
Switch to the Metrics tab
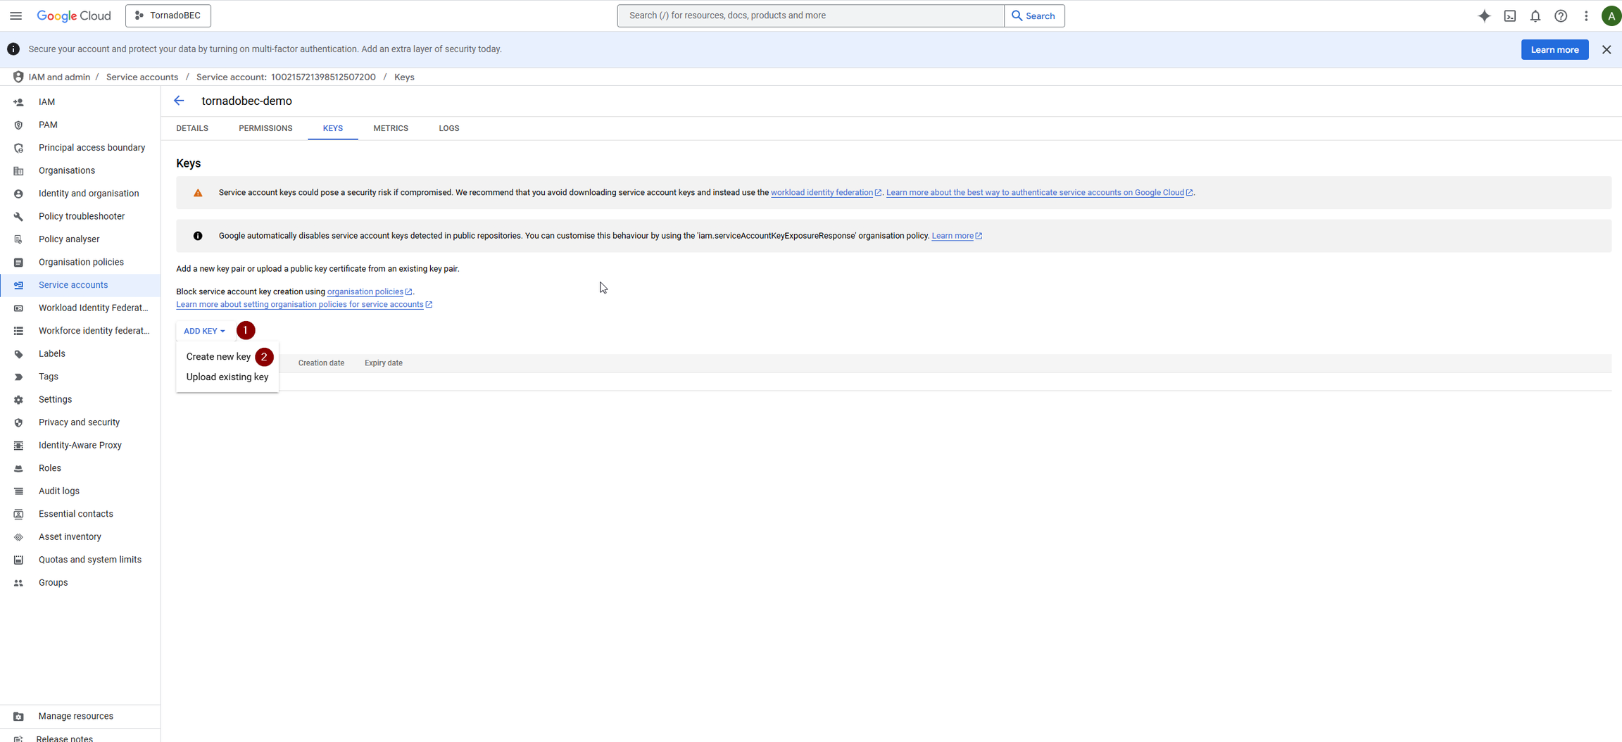[390, 128]
